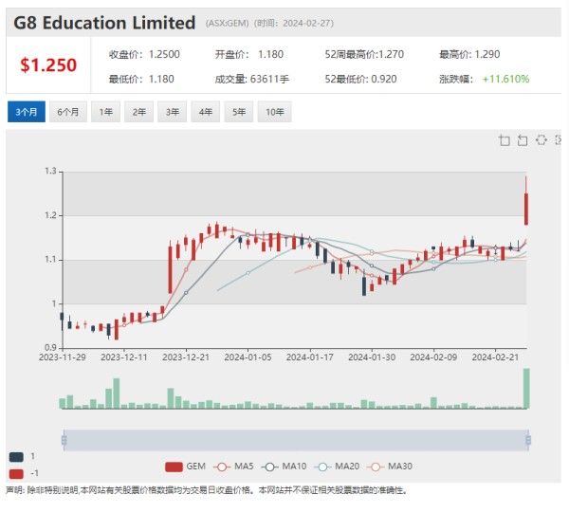The width and height of the screenshot is (569, 513).
Task: Toggle the MA5 line legend
Action: click(x=233, y=467)
